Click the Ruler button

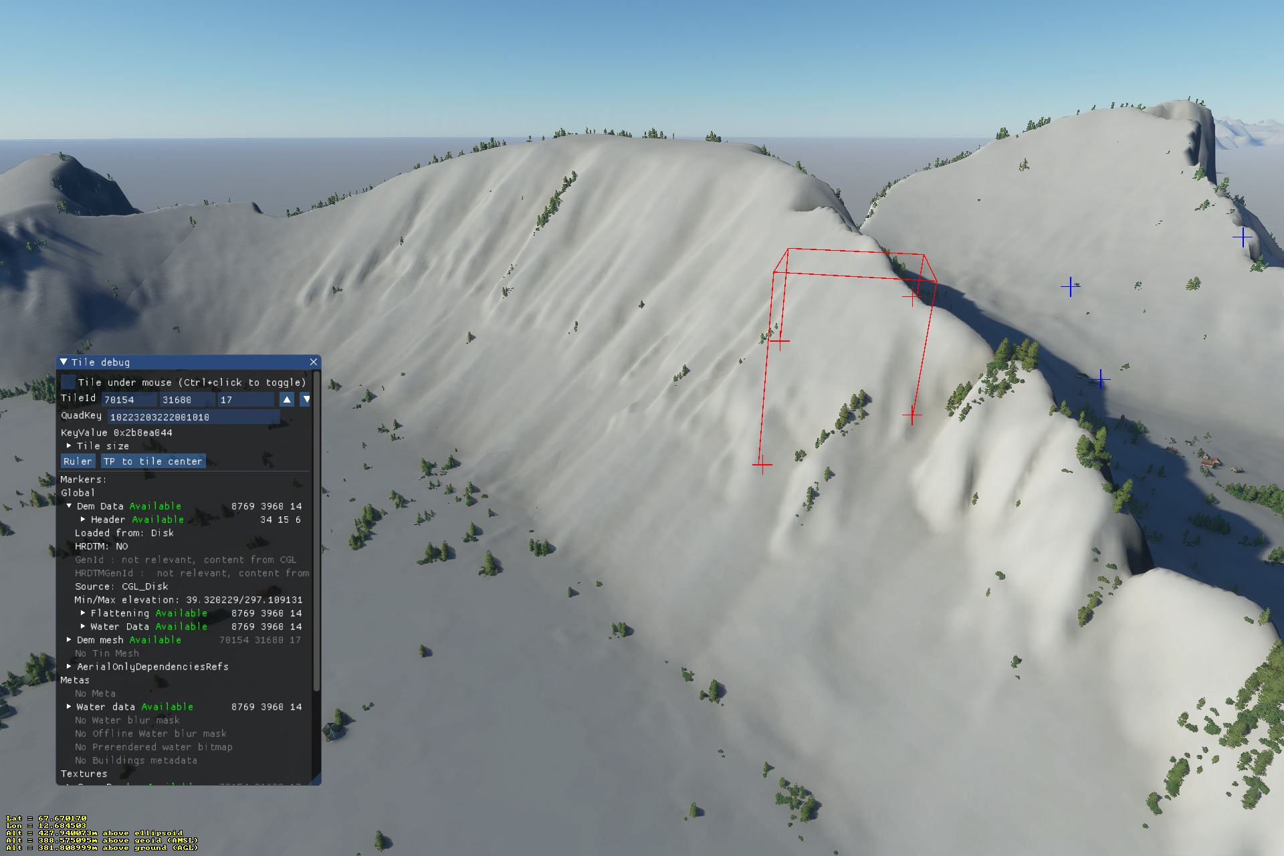[78, 461]
